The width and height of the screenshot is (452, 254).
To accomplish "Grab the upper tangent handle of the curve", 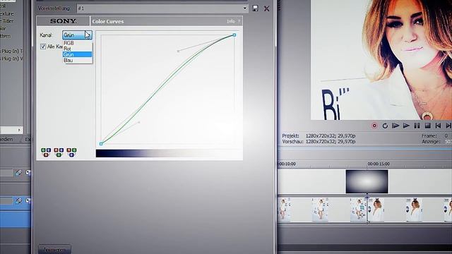I will click(x=178, y=51).
